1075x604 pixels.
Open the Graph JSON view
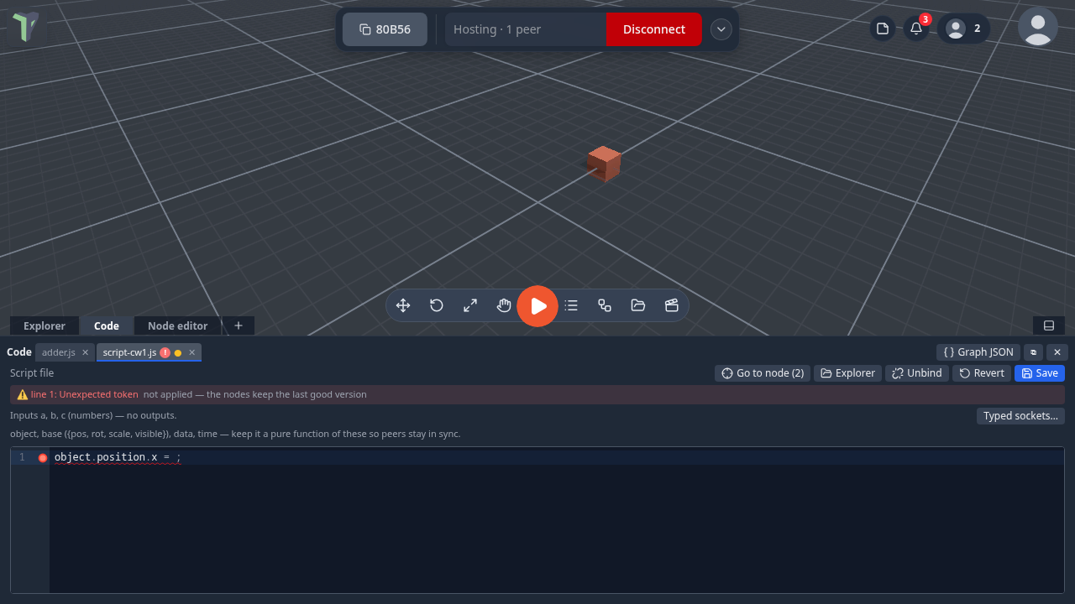[x=978, y=352]
